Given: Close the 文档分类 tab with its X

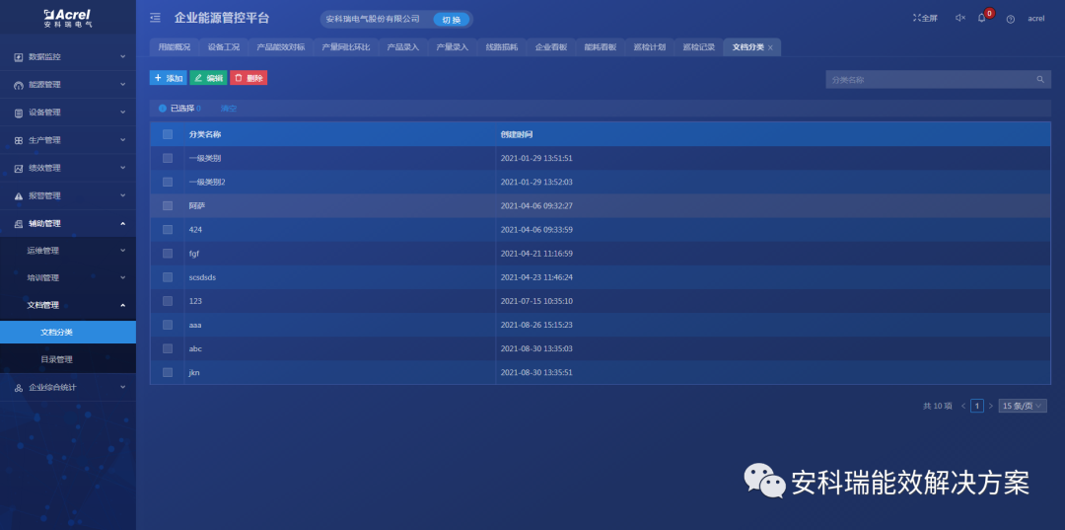Looking at the screenshot, I should coord(770,47).
